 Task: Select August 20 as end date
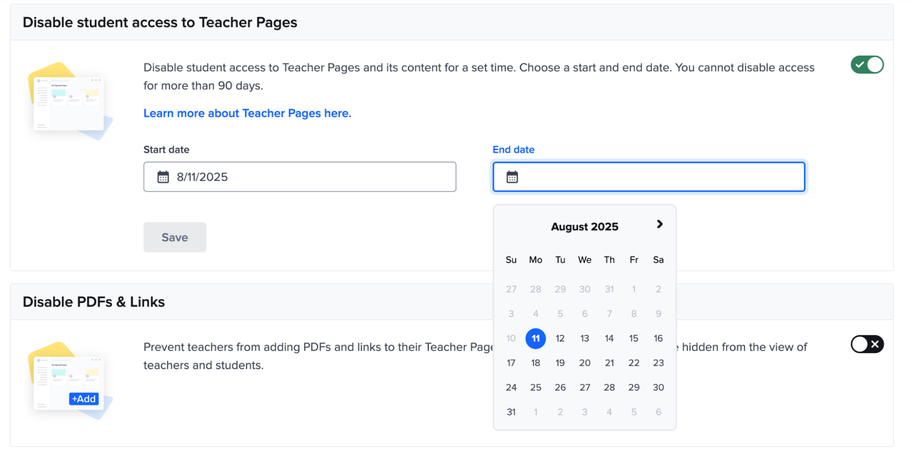(585, 363)
